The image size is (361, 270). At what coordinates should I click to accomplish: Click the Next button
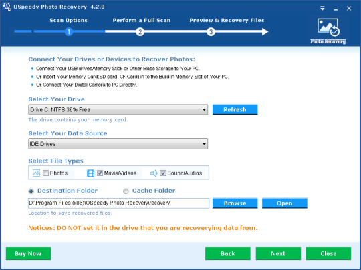click(x=278, y=253)
